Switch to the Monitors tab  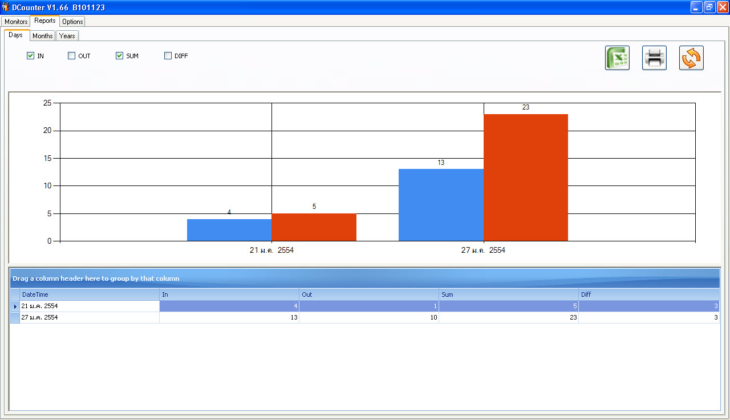pos(16,22)
